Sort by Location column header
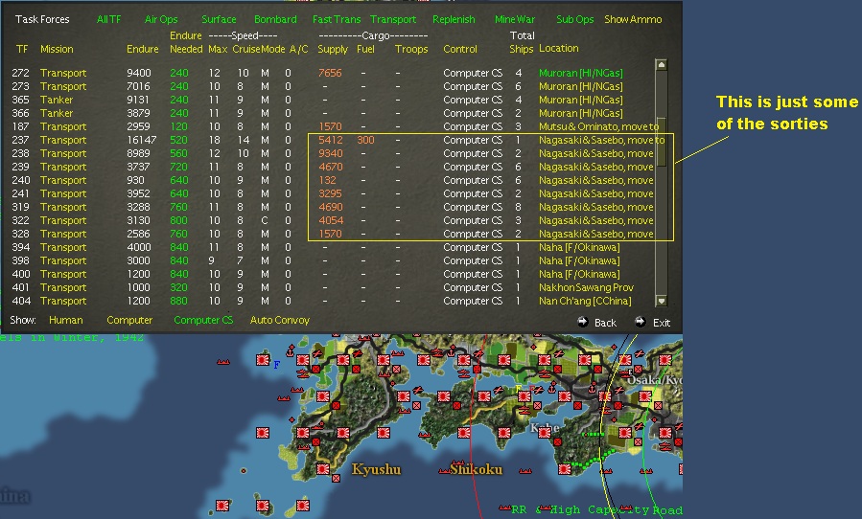The width and height of the screenshot is (862, 519). [559, 48]
